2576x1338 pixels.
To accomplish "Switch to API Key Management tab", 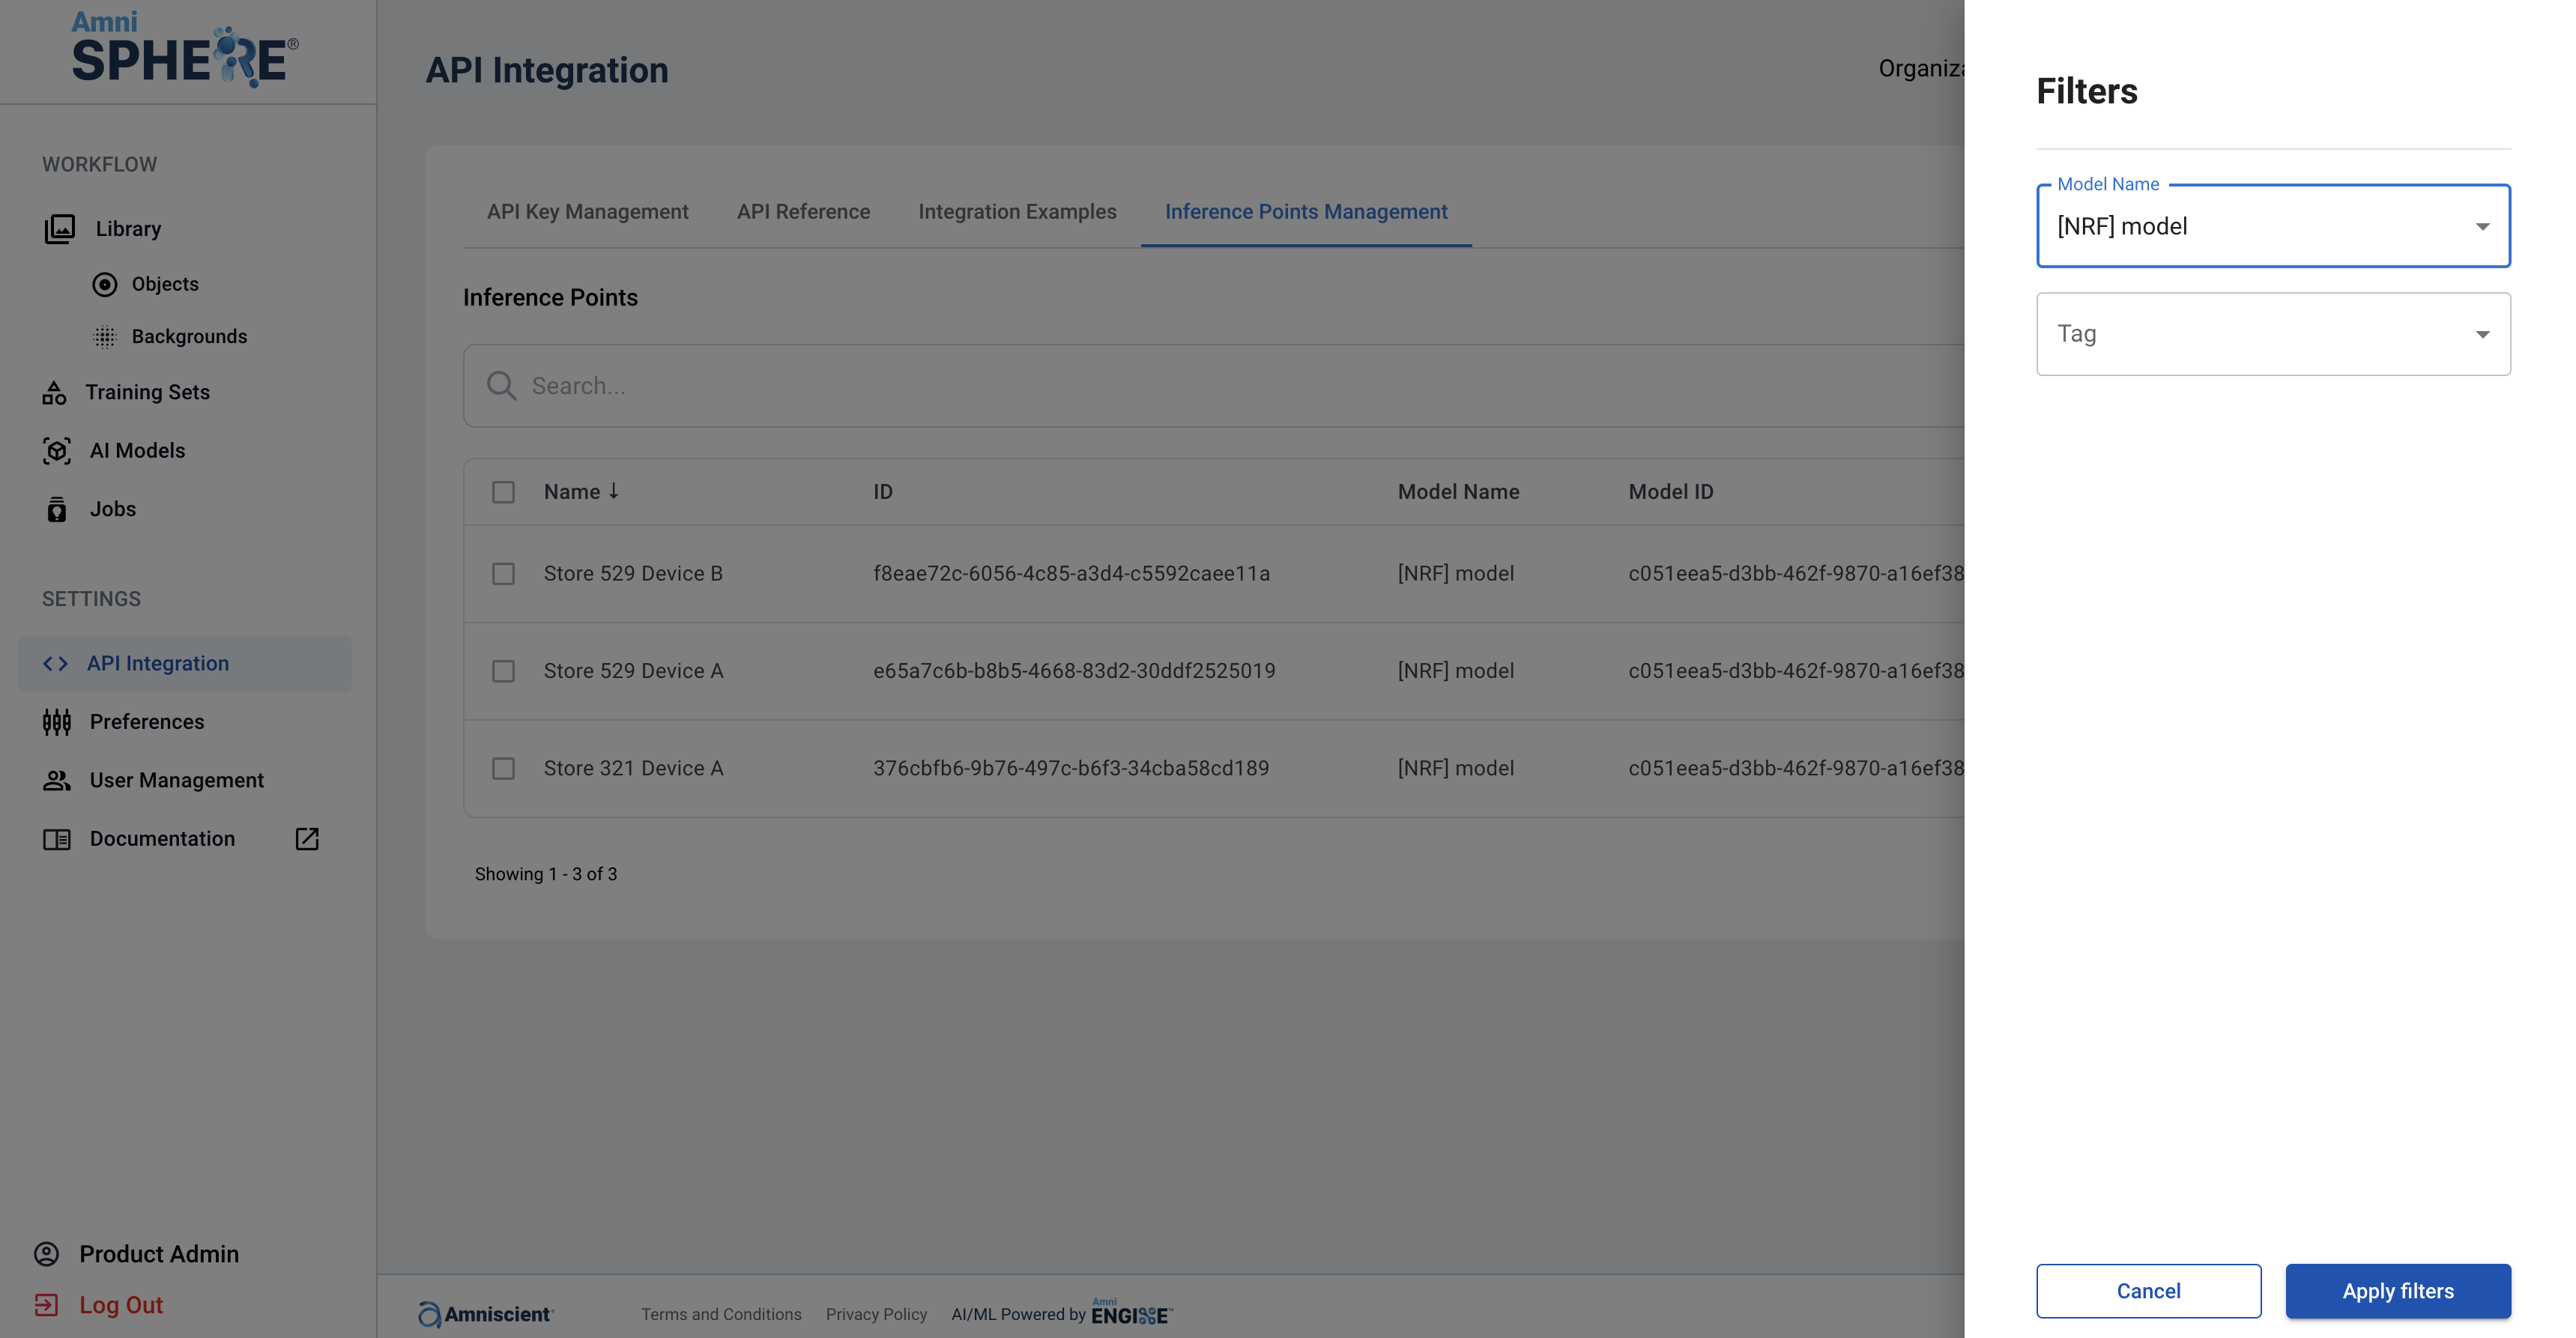I will click(587, 212).
